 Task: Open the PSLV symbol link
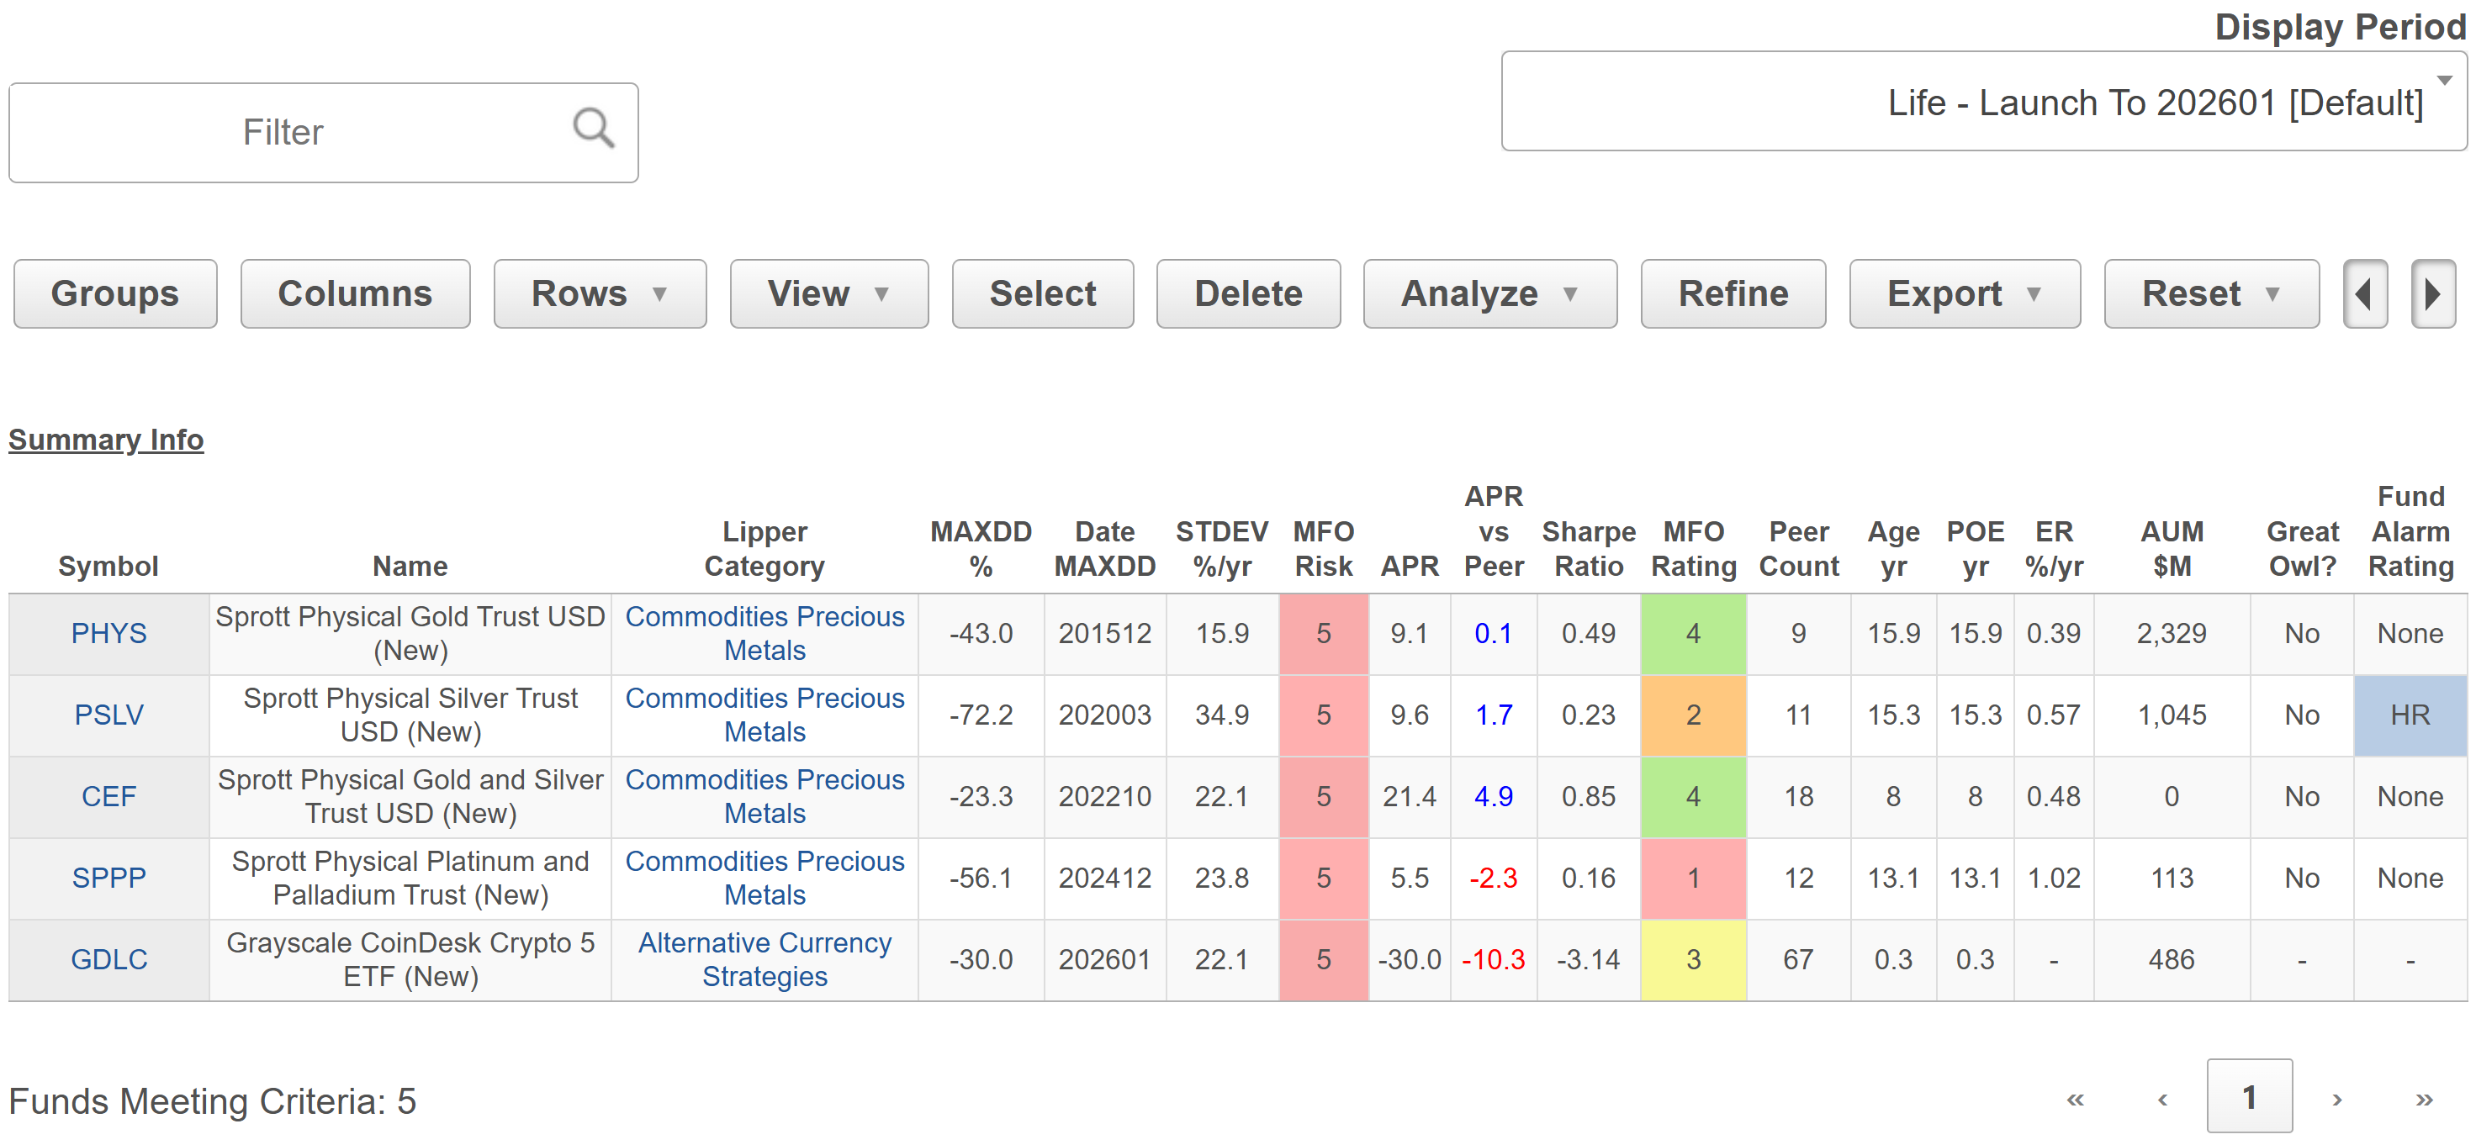pos(108,715)
